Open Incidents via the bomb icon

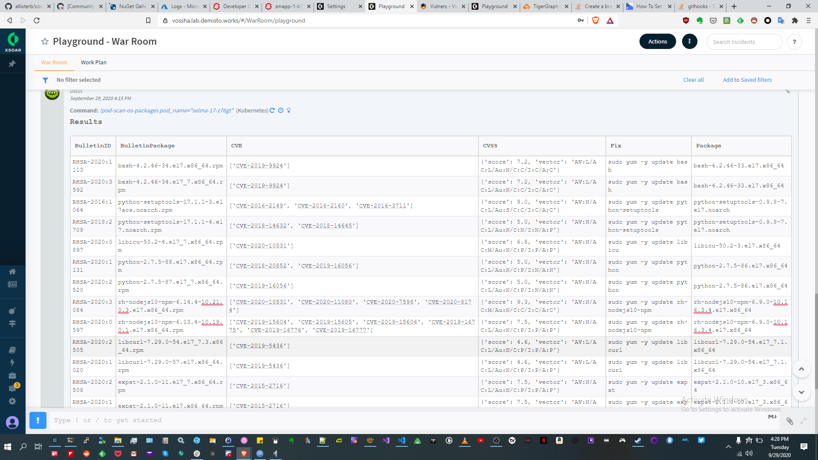12,311
